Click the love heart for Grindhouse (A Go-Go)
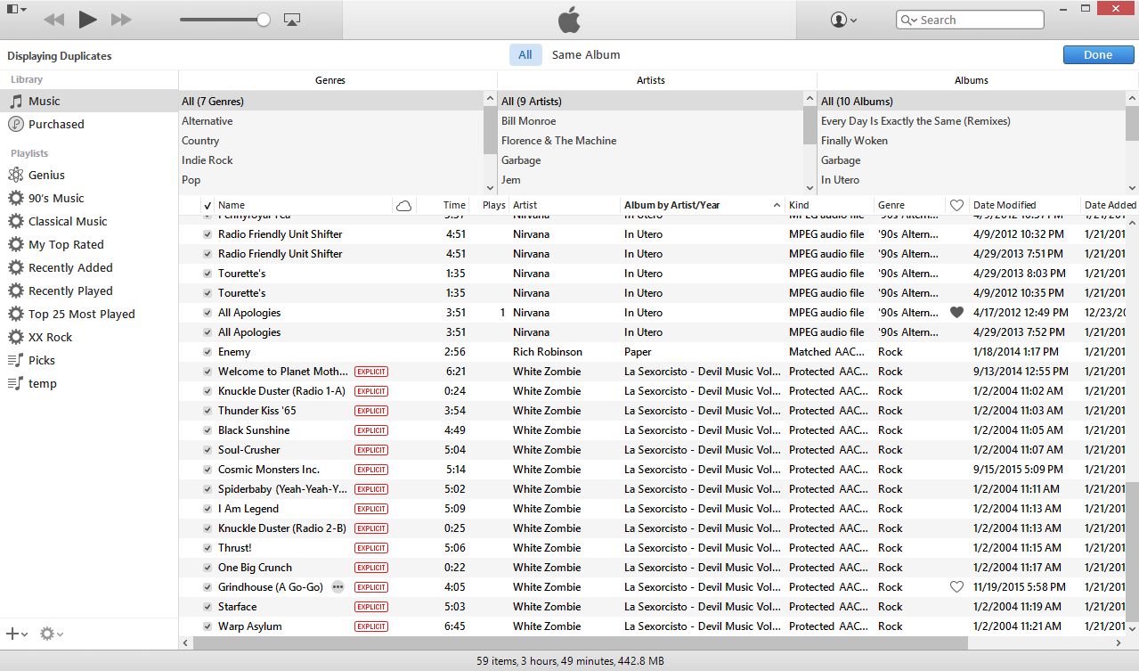1139x671 pixels. [x=957, y=587]
